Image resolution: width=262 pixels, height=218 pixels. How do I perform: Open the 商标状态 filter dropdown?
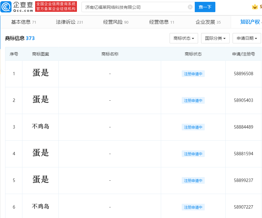coord(184,38)
